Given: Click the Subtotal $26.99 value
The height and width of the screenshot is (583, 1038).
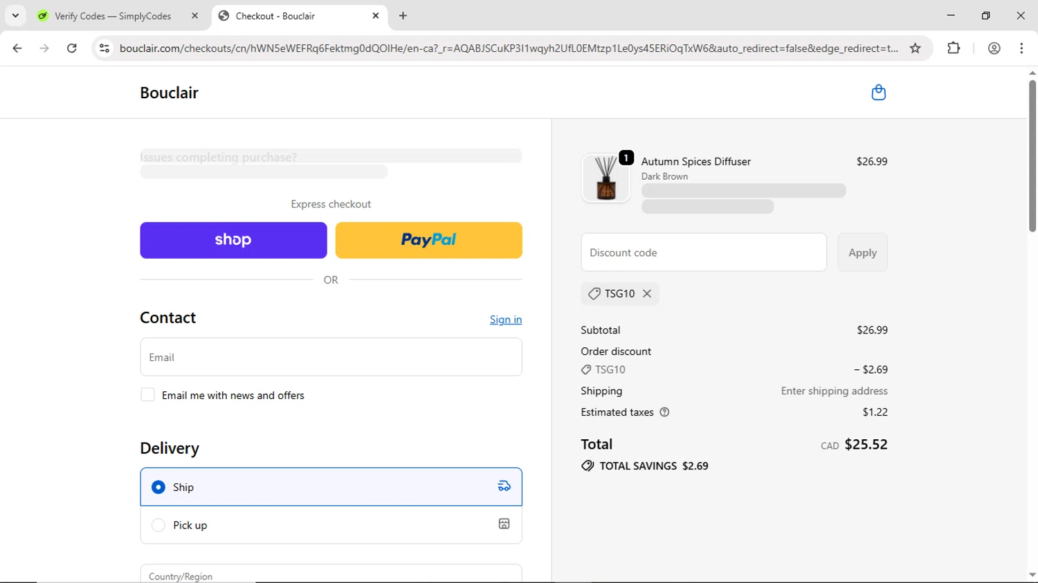Looking at the screenshot, I should point(872,330).
